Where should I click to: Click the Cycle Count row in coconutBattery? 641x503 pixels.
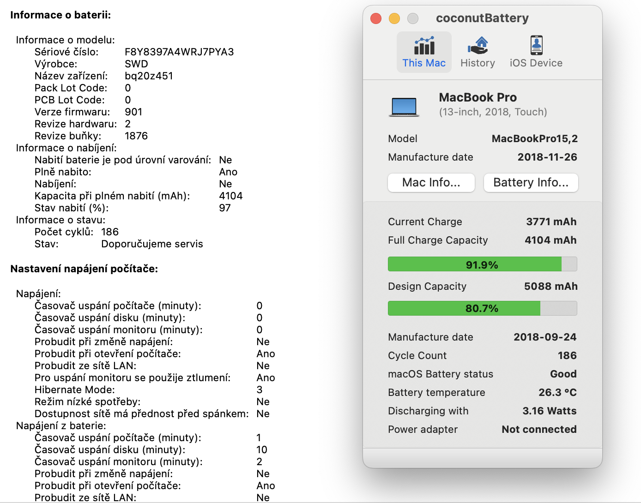pyautogui.click(x=482, y=355)
